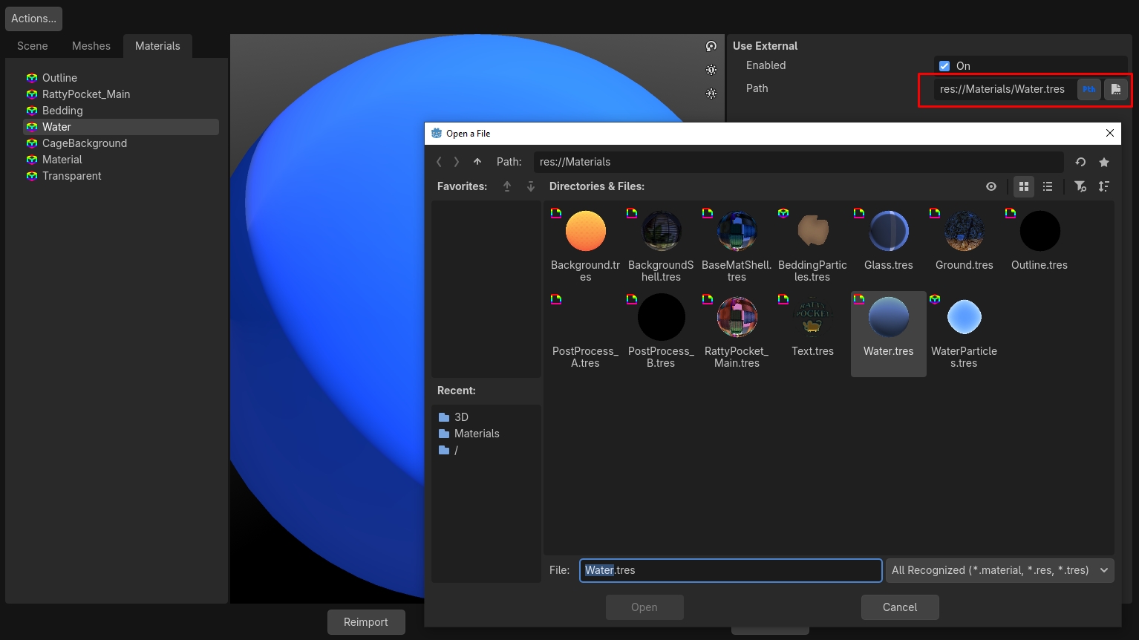
Task: Refresh the file list in the dialog
Action: point(1080,162)
